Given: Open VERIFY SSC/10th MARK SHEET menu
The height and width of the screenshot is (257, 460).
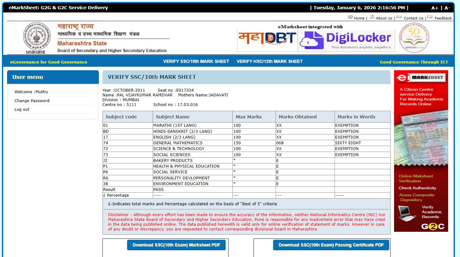Looking at the screenshot, I should tap(196, 61).
